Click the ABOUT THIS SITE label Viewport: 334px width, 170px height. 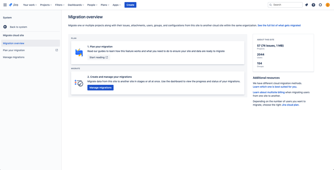pos(266,39)
